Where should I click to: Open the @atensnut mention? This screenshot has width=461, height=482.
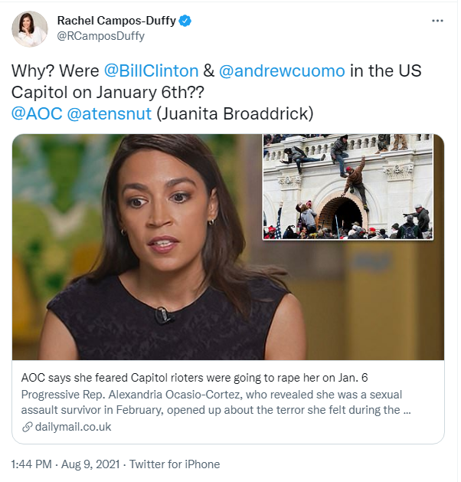110,116
